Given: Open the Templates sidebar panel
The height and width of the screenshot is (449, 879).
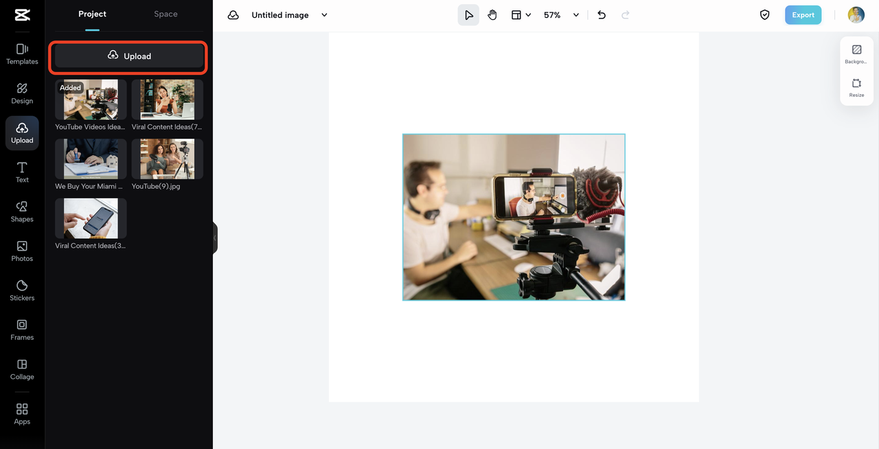Looking at the screenshot, I should click(x=22, y=54).
